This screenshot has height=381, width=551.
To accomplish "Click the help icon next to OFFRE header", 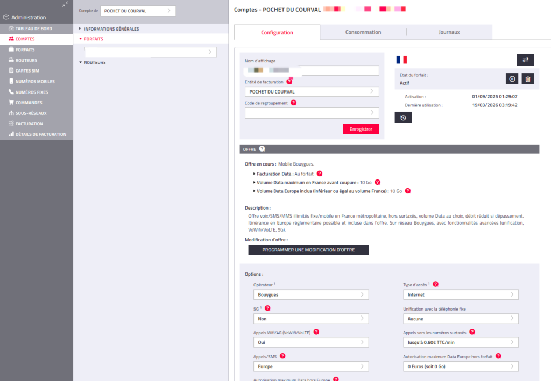I will 262,149.
